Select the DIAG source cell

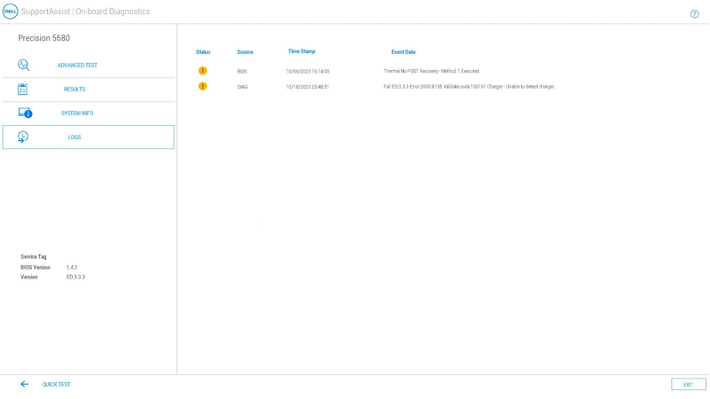click(242, 87)
